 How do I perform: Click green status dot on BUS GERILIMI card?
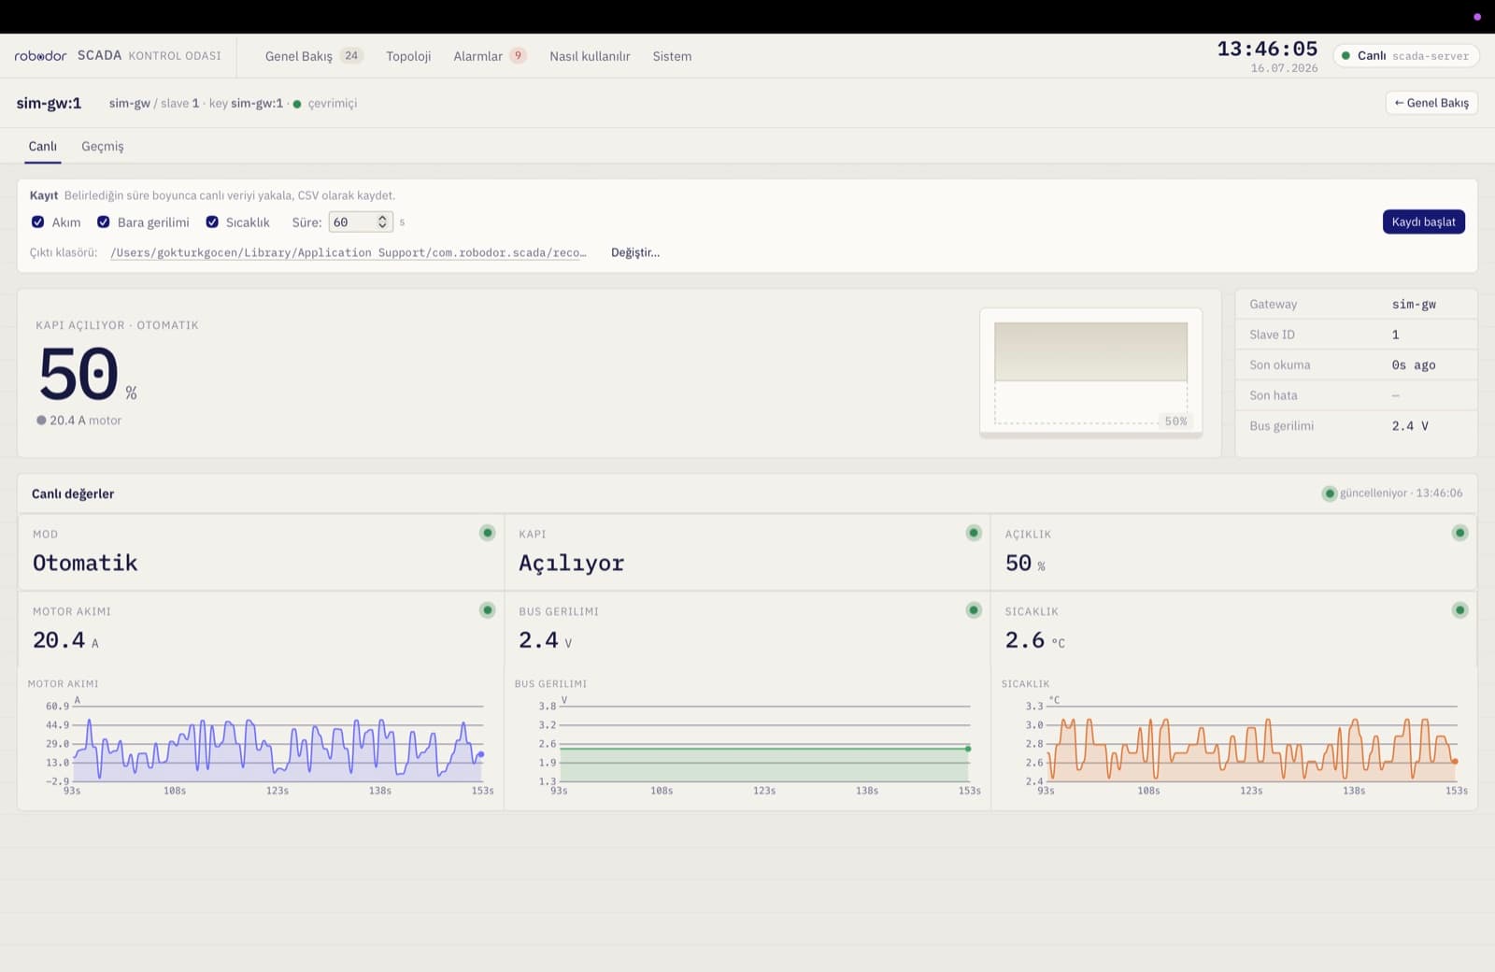pos(974,610)
